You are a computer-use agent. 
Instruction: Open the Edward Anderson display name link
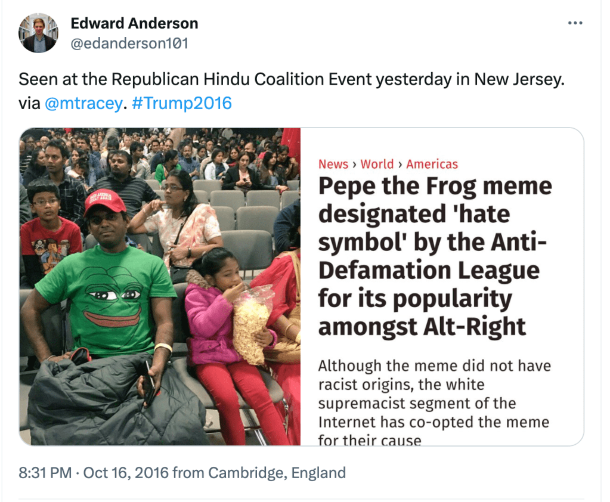[134, 23]
